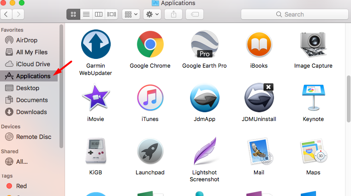Select the JdmApp icon
Screen dimensions: 351x196
205,98
